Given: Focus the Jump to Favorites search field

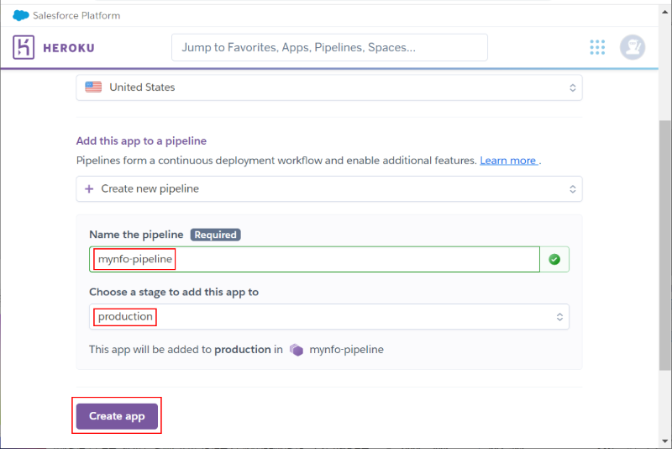Looking at the screenshot, I should (x=329, y=47).
